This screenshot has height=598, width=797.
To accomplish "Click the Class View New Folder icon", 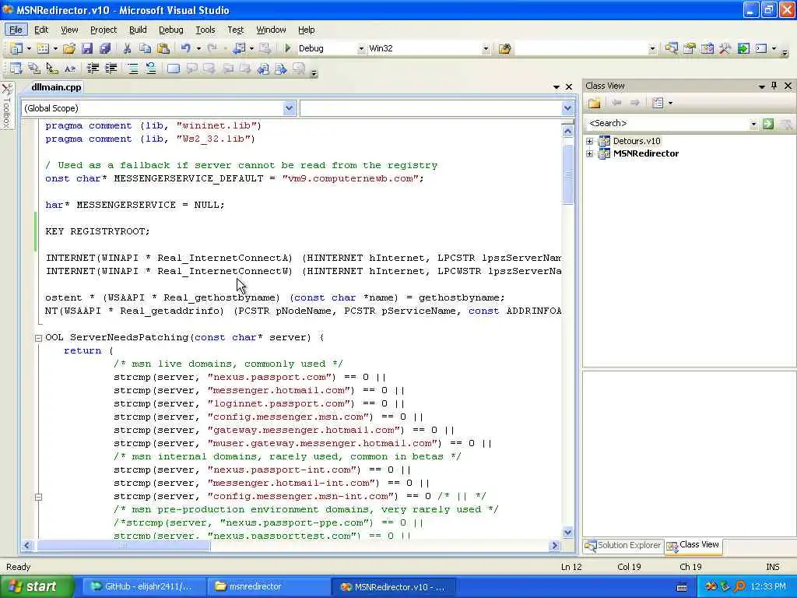I will click(x=594, y=104).
